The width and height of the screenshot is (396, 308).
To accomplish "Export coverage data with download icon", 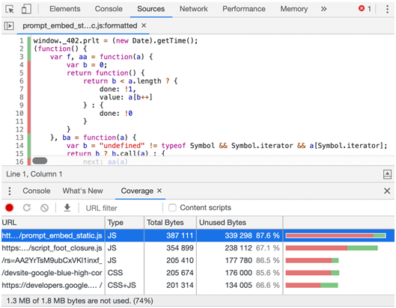I will coord(67,208).
